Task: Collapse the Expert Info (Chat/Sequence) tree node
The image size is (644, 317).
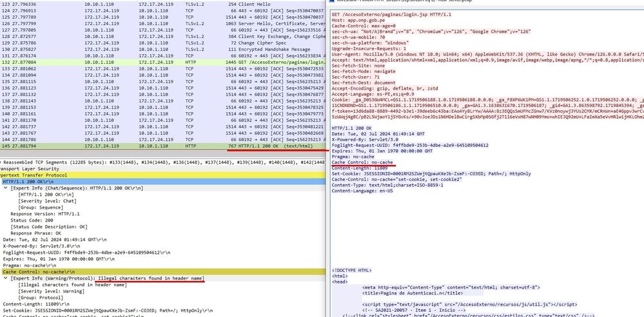Action: [5, 187]
